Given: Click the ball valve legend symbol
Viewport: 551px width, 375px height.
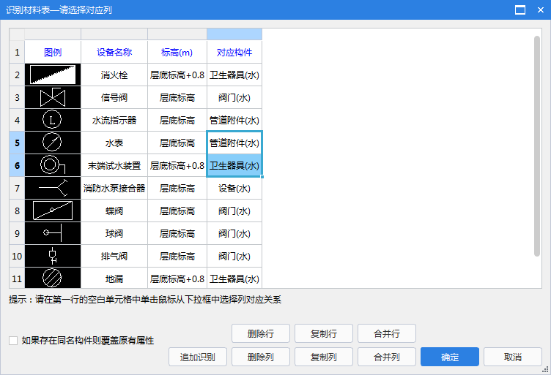Looking at the screenshot, I should (53, 233).
